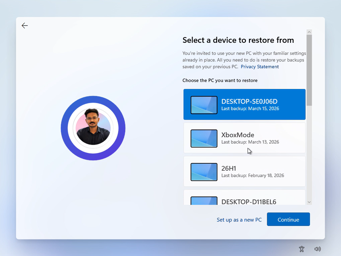This screenshot has height=256, width=341.
Task: Click the volume icon at bottom right
Action: coord(318,249)
